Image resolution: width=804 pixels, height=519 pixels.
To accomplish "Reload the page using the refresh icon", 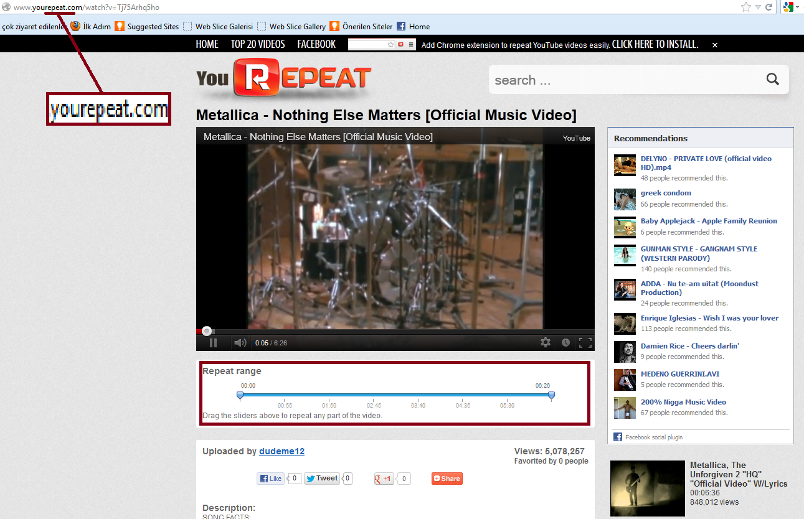I will (x=769, y=7).
